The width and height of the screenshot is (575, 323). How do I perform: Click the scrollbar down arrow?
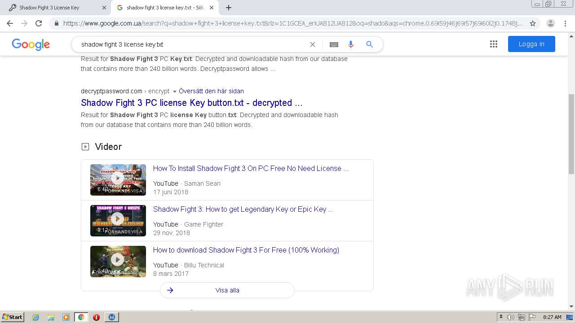571,306
